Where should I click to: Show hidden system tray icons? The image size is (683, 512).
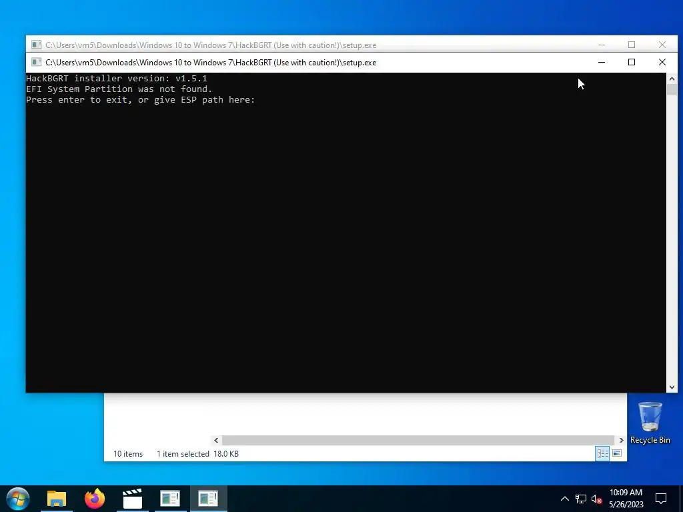564,499
